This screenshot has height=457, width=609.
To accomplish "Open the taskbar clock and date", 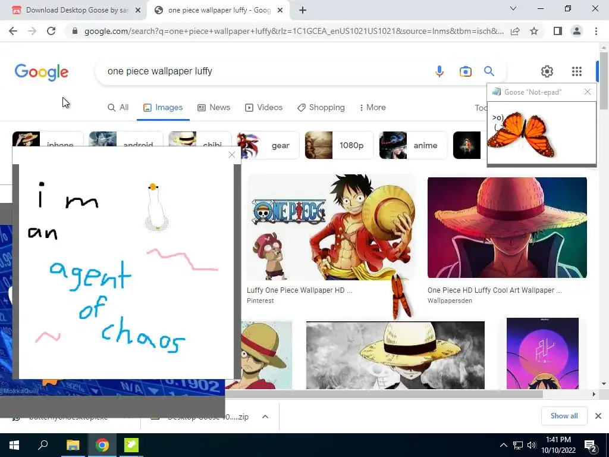I will (x=558, y=445).
